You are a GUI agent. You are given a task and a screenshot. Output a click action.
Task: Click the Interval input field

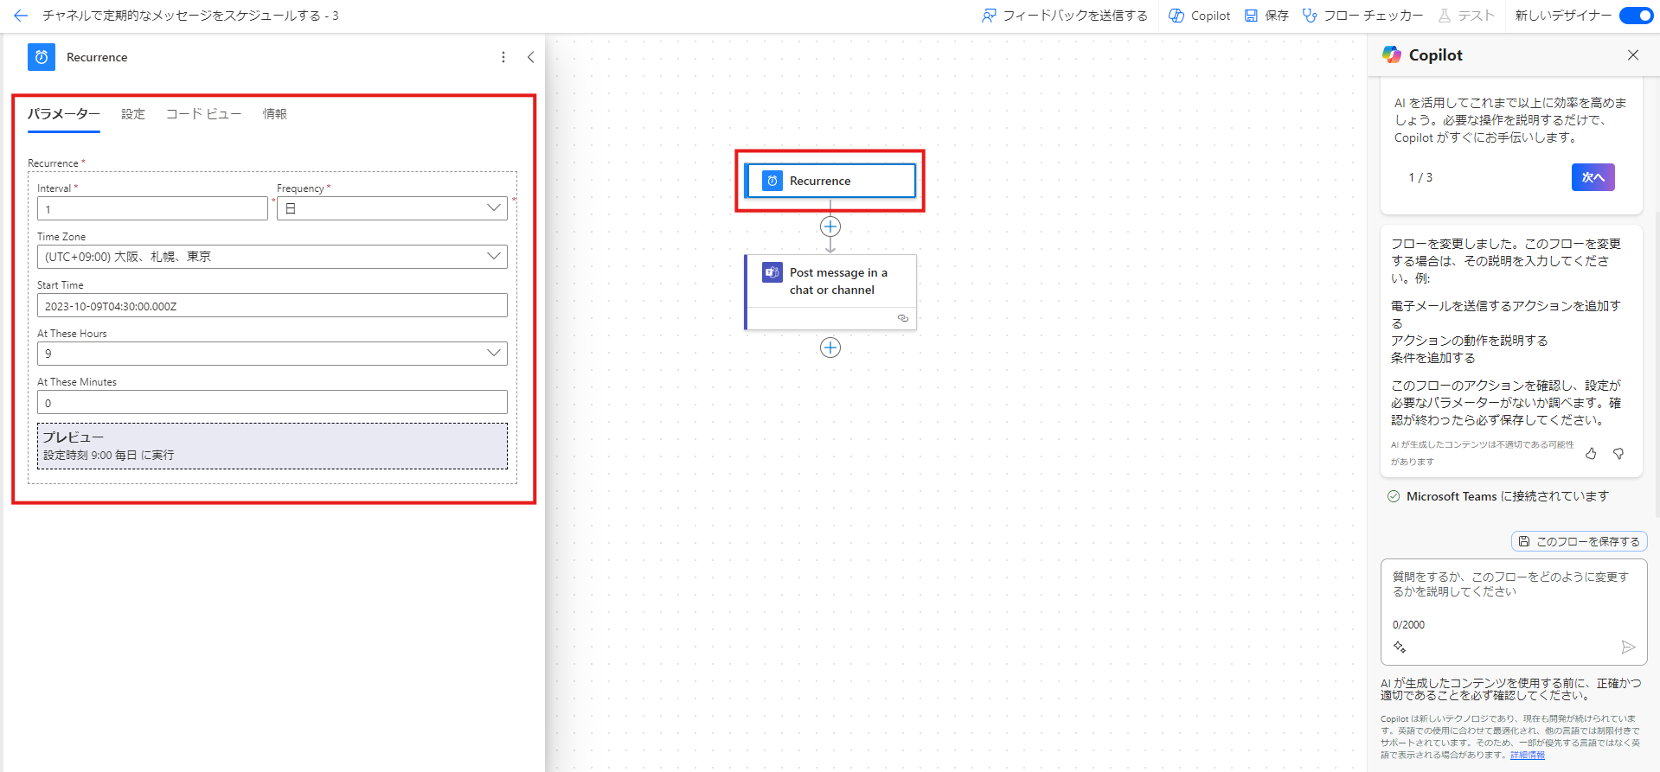[152, 208]
